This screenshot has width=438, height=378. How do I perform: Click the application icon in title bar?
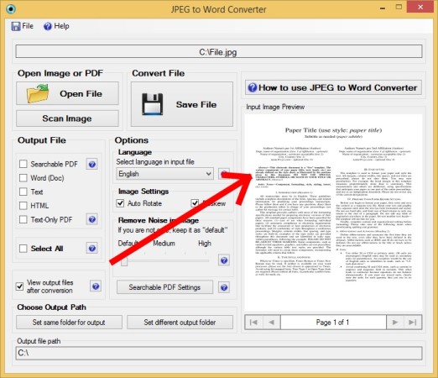pyautogui.click(x=11, y=9)
